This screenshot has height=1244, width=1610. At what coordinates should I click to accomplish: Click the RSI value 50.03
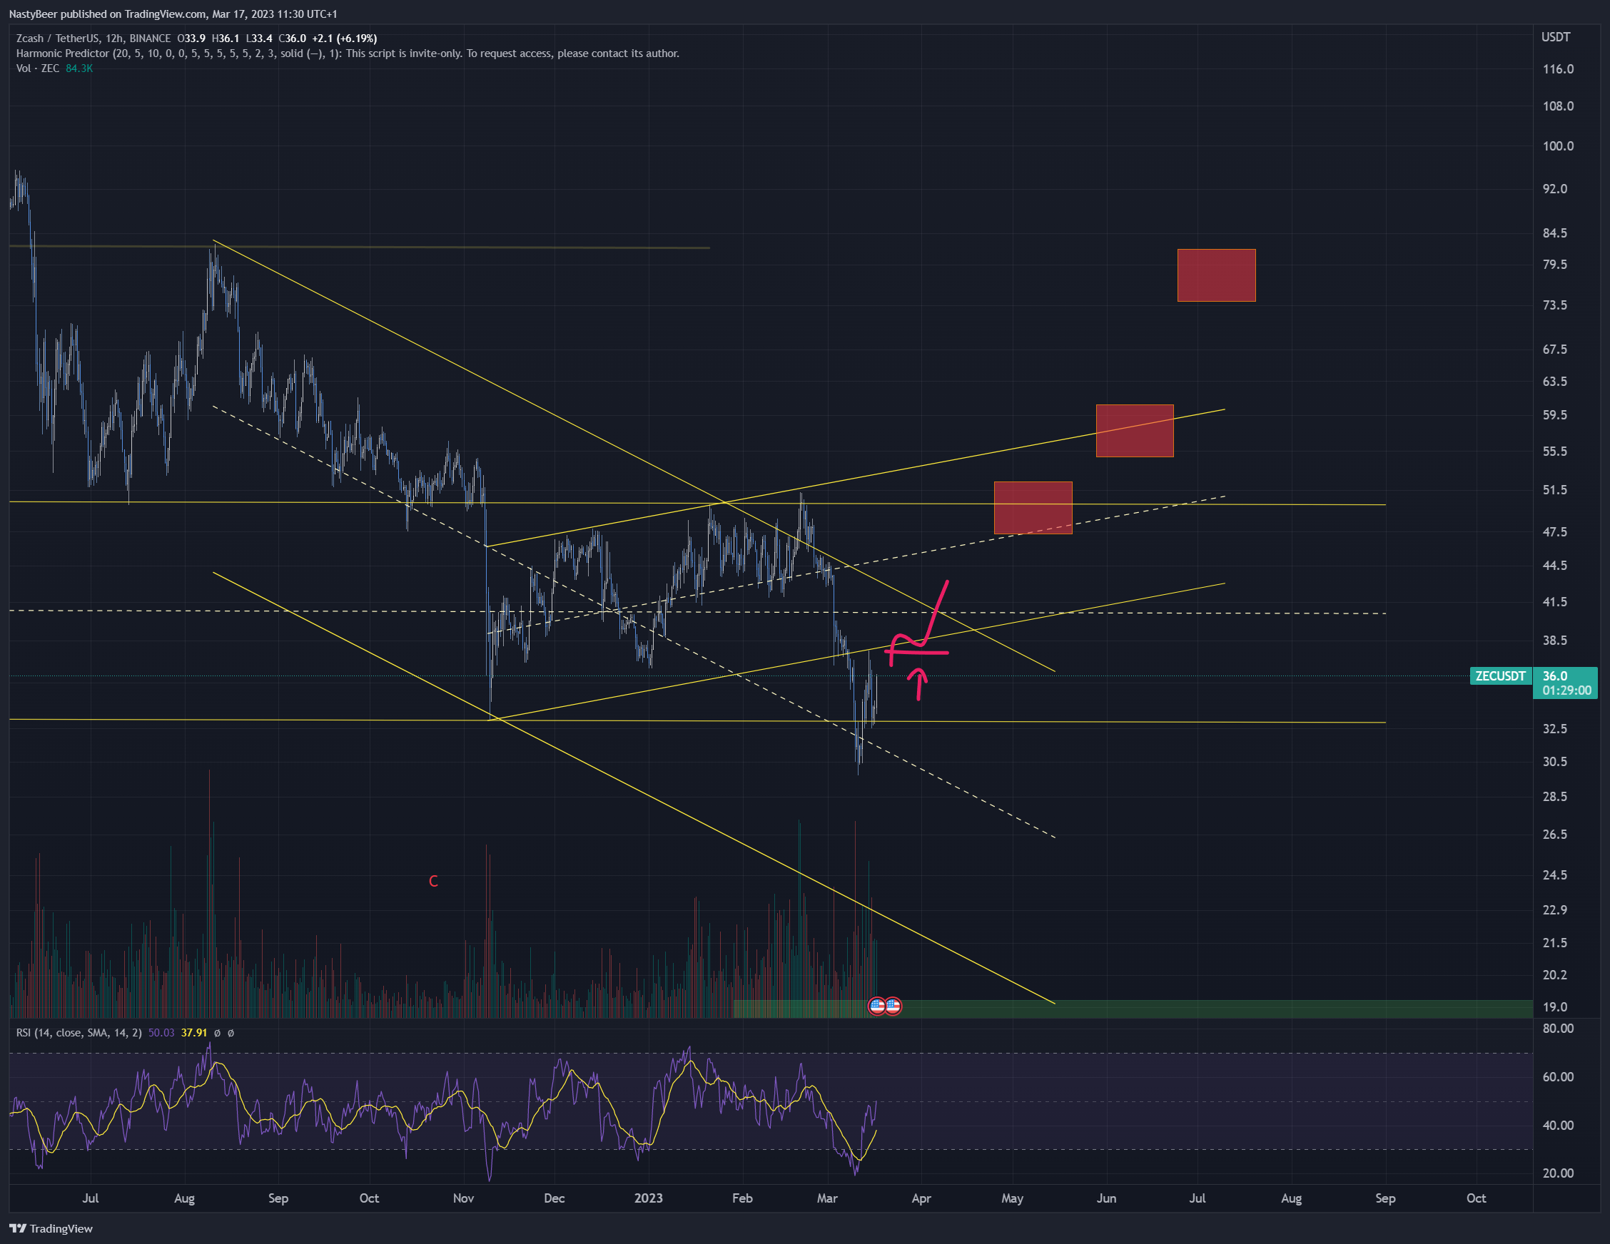pyautogui.click(x=161, y=1032)
